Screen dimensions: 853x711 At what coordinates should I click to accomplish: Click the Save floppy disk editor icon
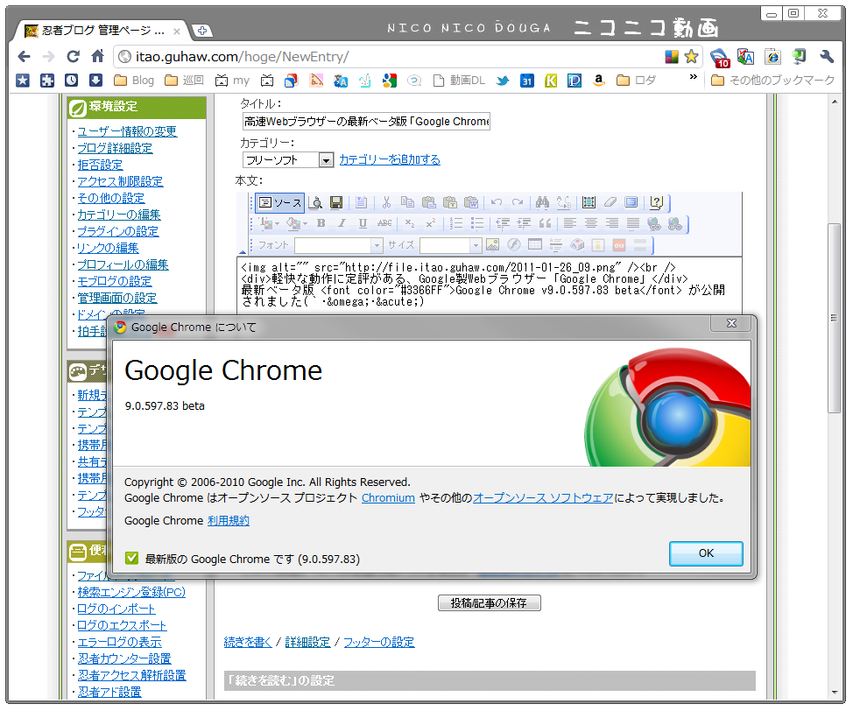[x=336, y=203]
